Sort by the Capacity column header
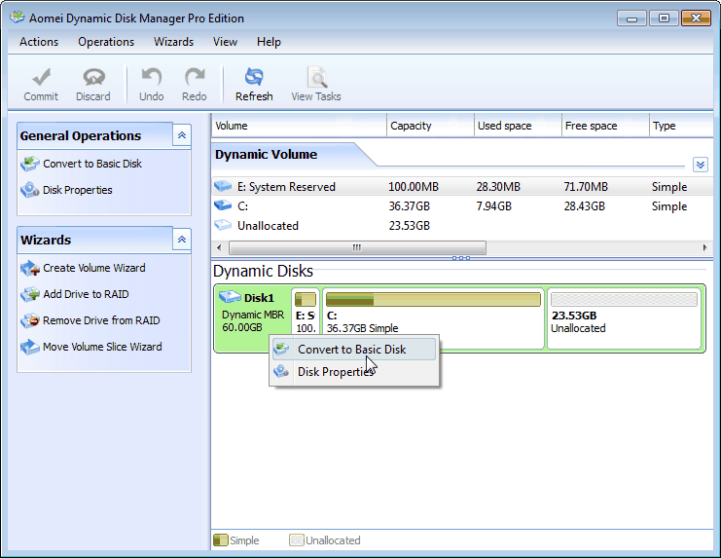The height and width of the screenshot is (558, 721). point(430,126)
